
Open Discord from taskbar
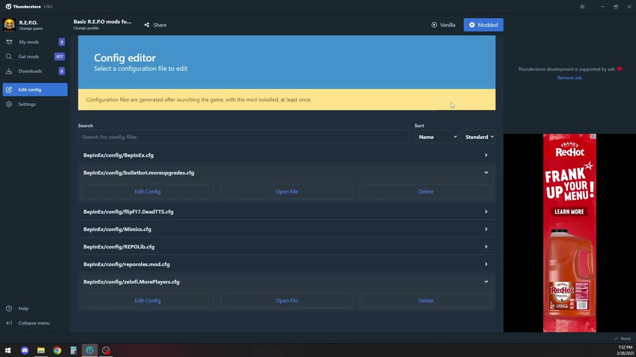(x=25, y=351)
